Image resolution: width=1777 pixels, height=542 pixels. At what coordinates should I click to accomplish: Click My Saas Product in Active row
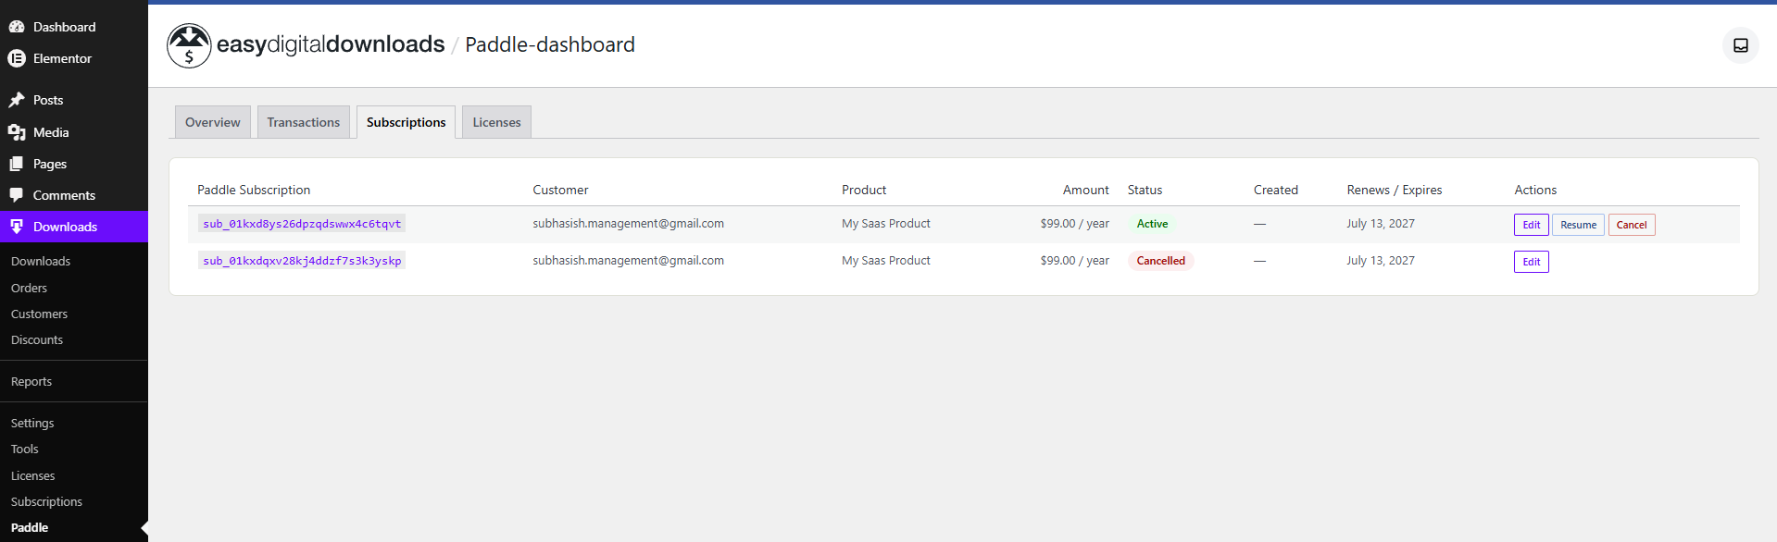(x=886, y=224)
